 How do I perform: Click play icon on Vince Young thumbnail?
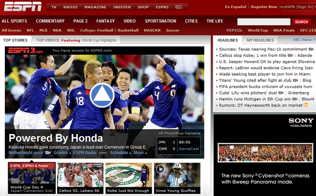tap(160, 169)
